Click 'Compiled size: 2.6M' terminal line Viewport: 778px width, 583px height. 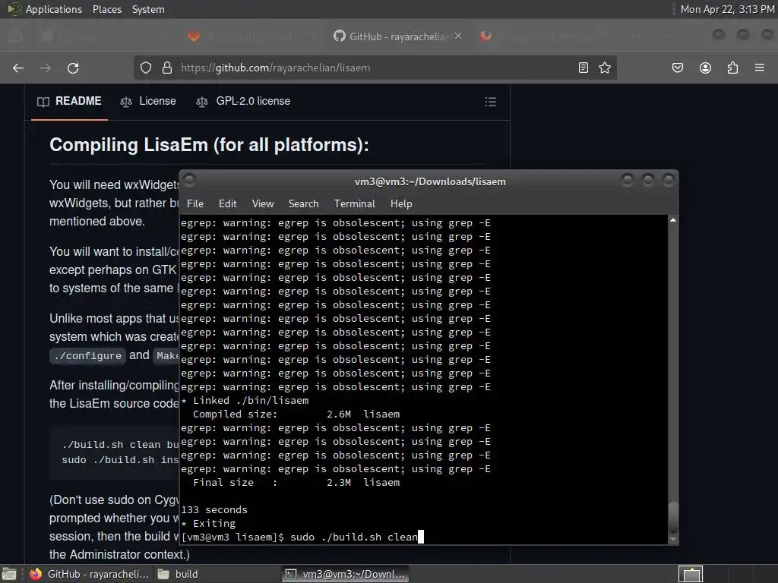tap(296, 414)
